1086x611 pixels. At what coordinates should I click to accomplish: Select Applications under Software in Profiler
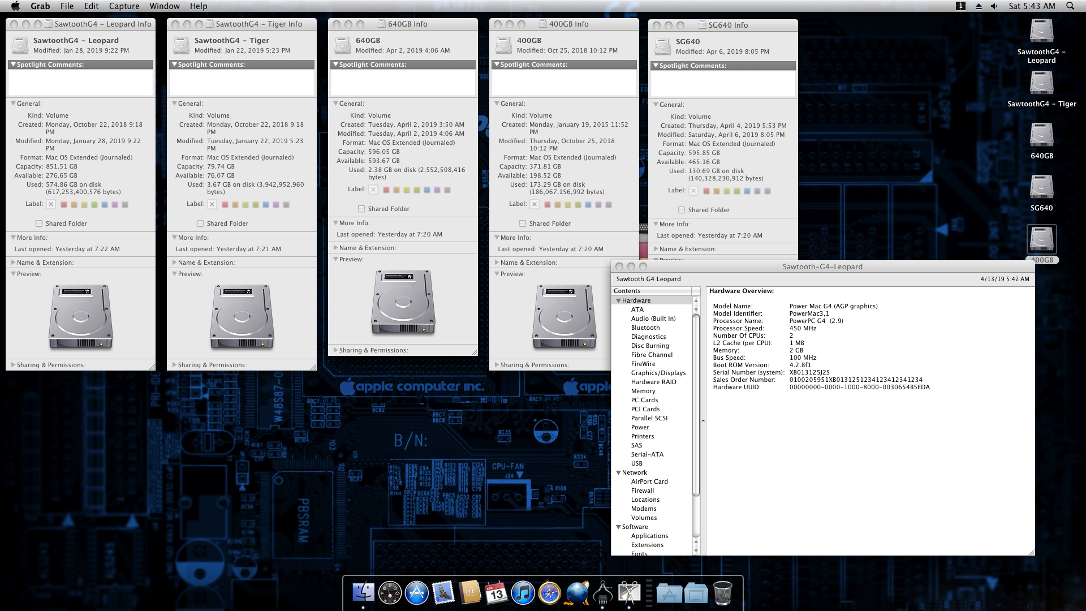click(x=649, y=536)
